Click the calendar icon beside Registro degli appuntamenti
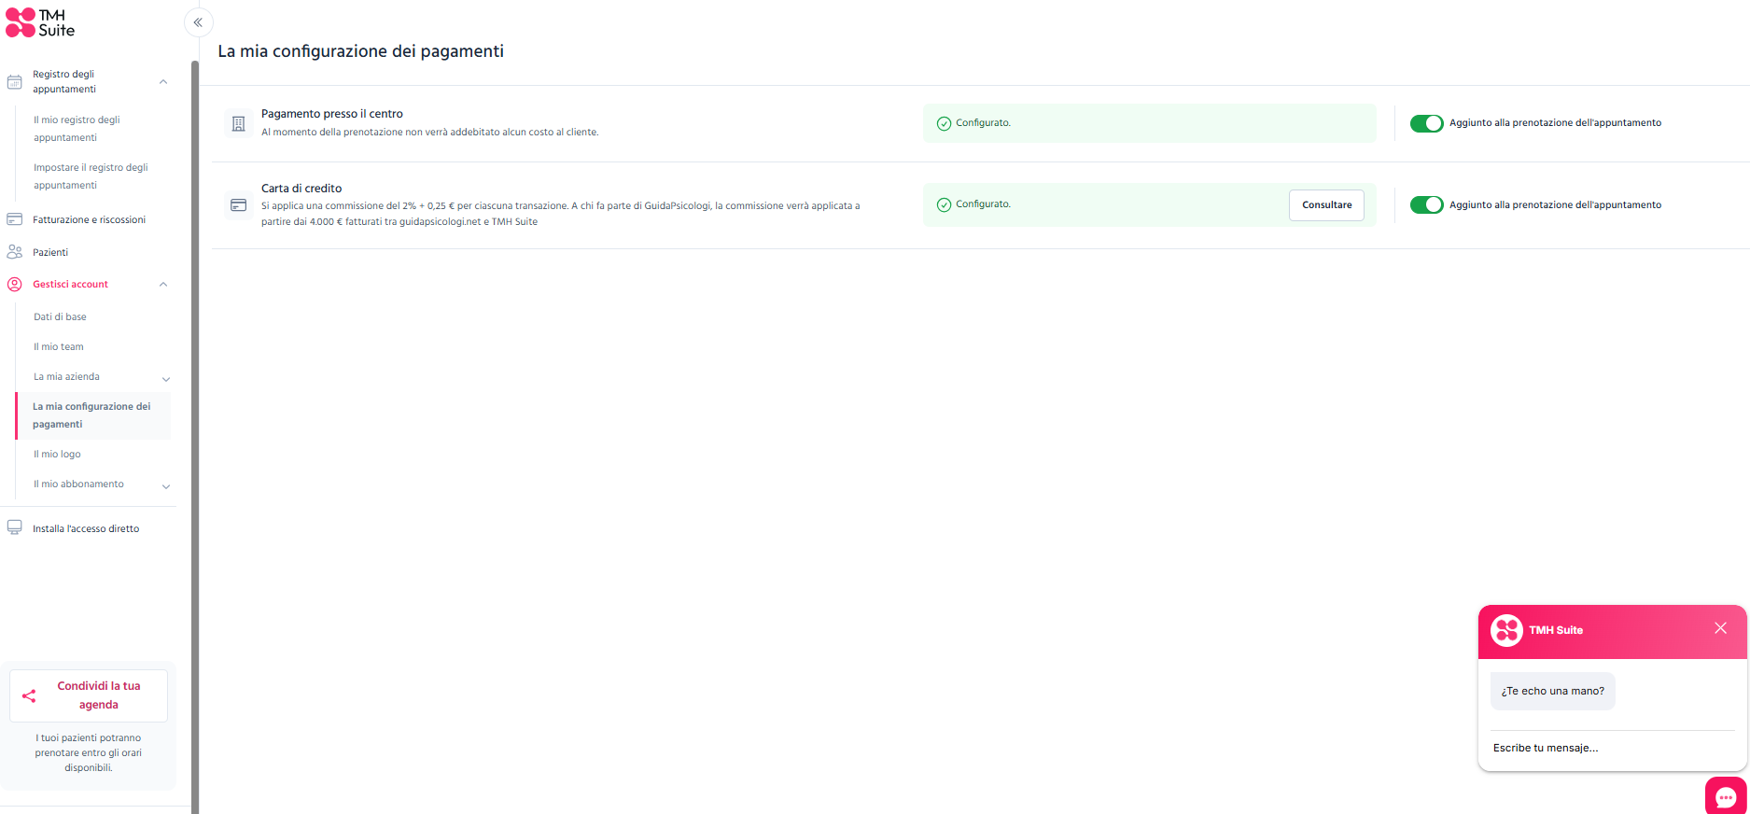This screenshot has width=1750, height=814. pos(15,82)
